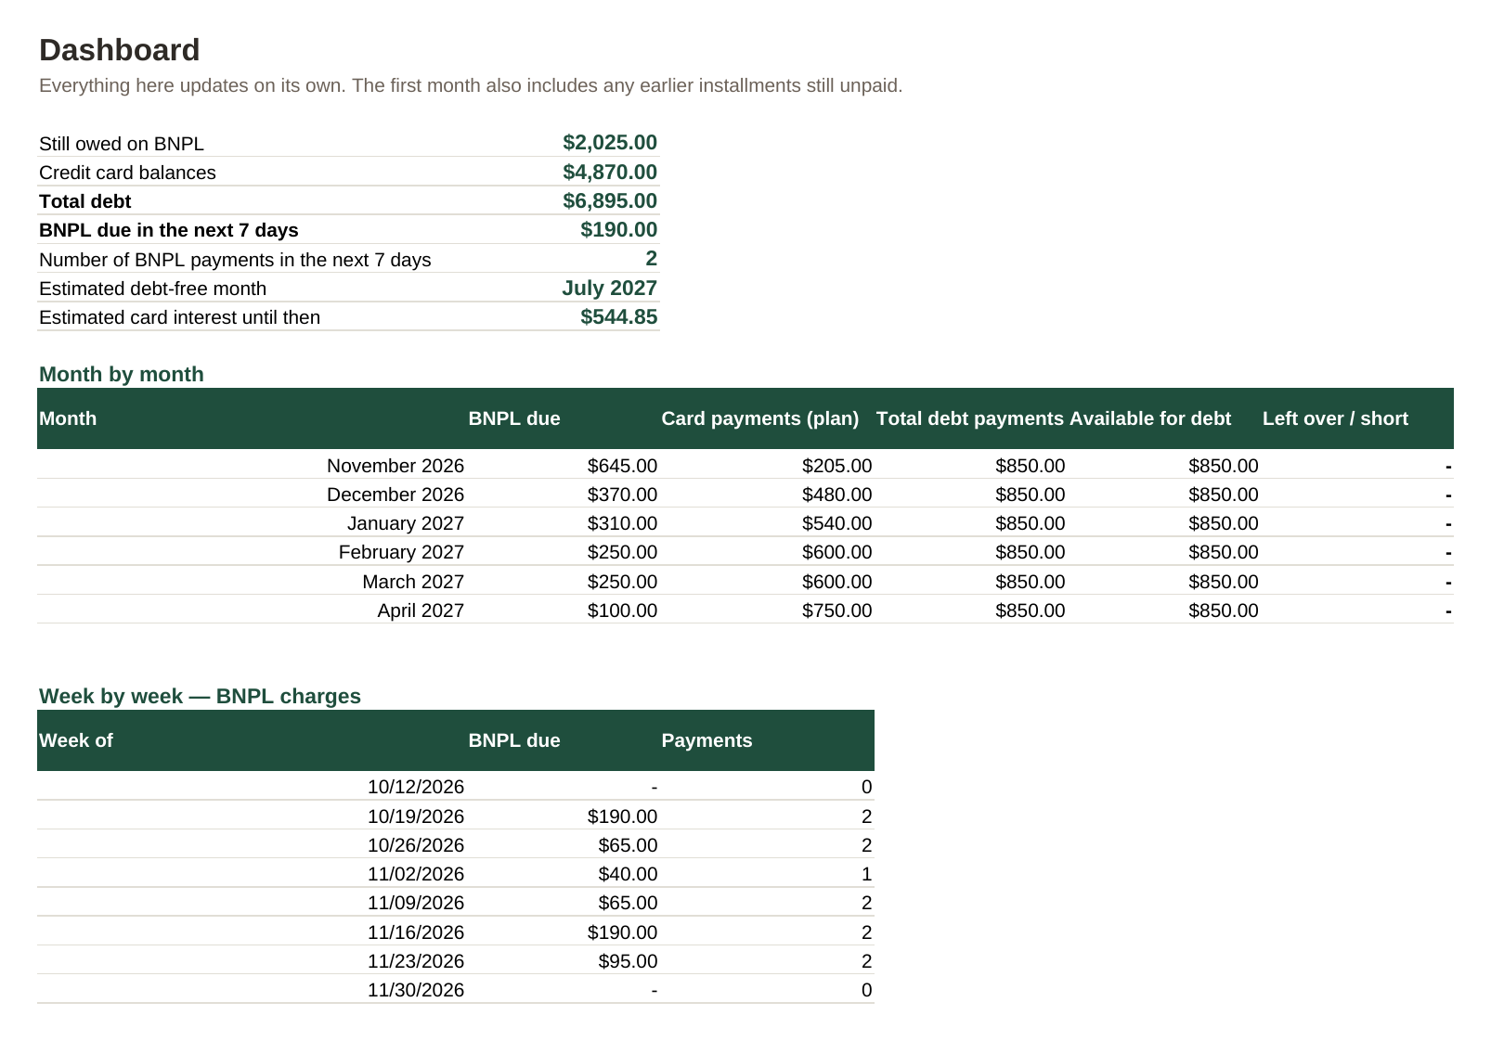Click the 'Week of' column header
The image size is (1491, 1041).
76,740
